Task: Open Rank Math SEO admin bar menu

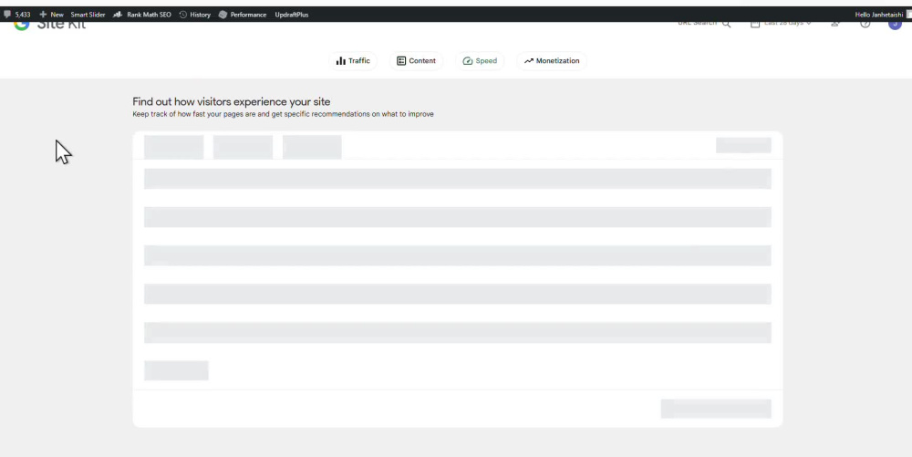Action: [142, 15]
